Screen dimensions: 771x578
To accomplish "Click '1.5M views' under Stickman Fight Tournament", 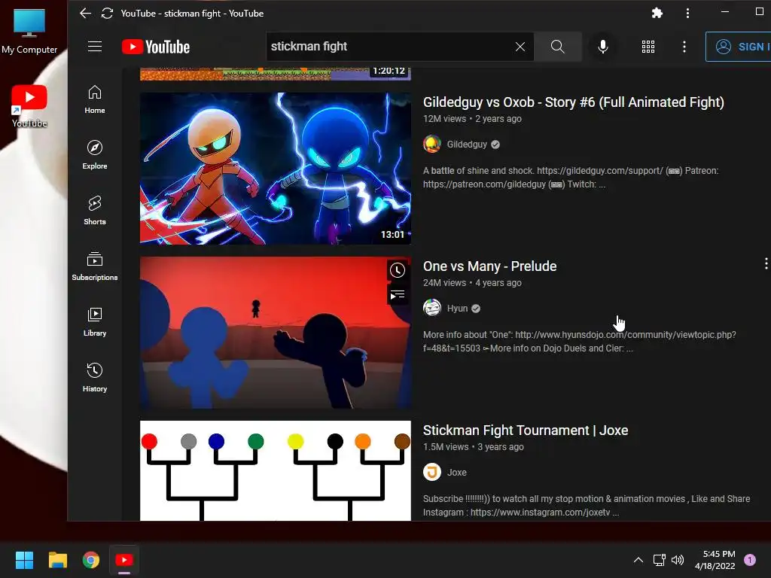I will click(x=446, y=447).
